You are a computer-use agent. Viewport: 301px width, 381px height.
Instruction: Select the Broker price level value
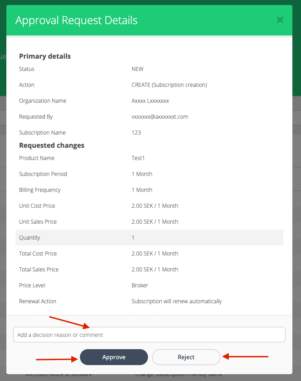point(140,286)
